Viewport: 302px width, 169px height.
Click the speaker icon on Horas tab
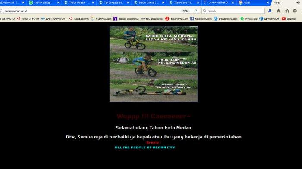[298, 3]
